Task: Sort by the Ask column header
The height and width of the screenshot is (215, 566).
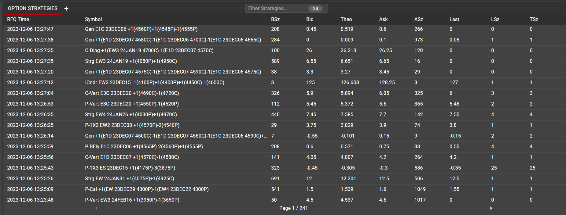Action: [383, 19]
